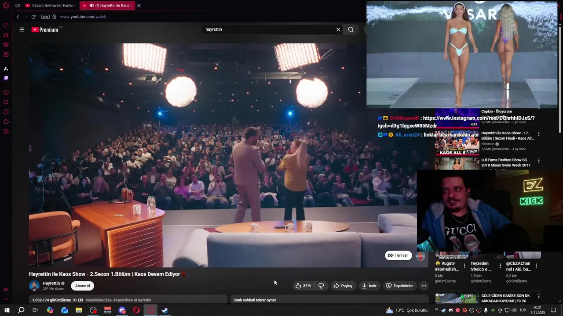Open more actions three-dot menu under video
The width and height of the screenshot is (563, 316).
pos(424,286)
